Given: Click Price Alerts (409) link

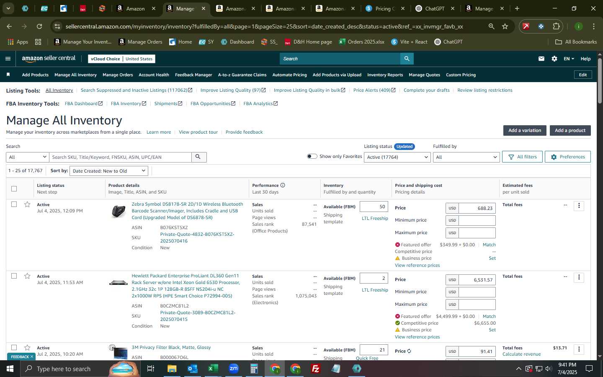Looking at the screenshot, I should coord(374,90).
